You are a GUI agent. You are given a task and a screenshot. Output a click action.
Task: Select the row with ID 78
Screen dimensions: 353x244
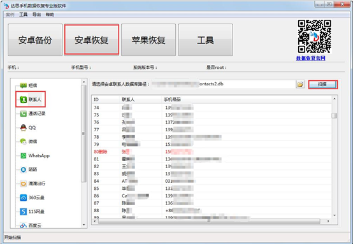212,137
